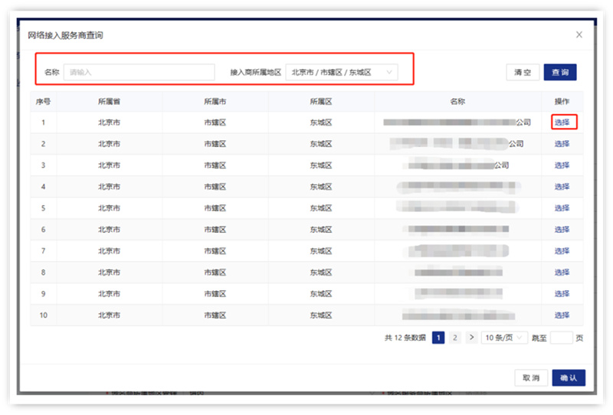Select the provider in row 1
The width and height of the screenshot is (613, 415).
point(562,122)
